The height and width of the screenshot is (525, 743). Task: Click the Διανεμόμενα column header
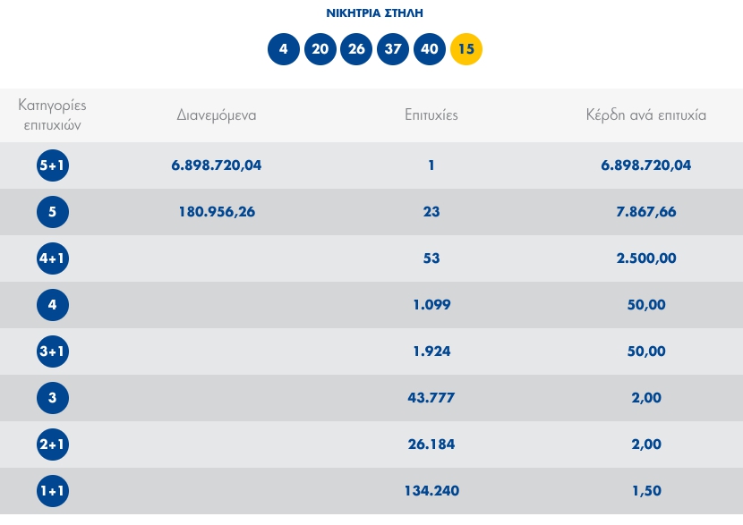217,115
